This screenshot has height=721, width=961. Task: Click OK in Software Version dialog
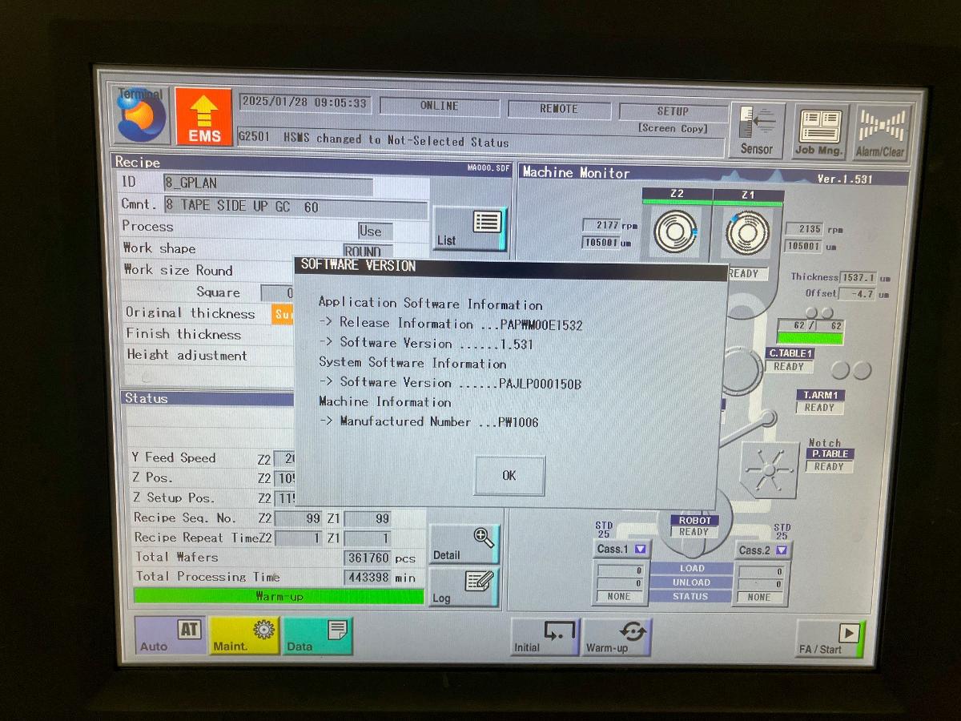click(509, 476)
